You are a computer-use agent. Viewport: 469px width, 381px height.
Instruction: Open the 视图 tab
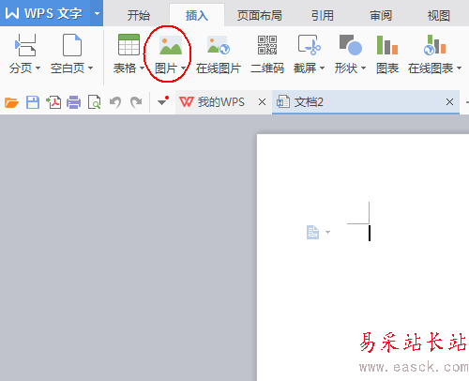[x=439, y=15]
